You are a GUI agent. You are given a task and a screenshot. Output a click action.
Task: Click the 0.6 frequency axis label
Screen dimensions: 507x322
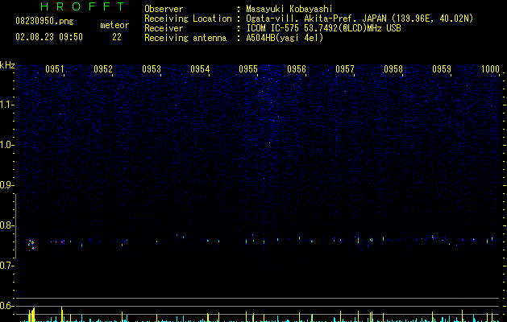click(6, 306)
